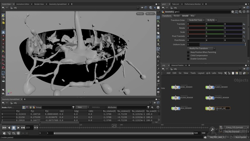Toggle the headlight bulb lighting icon

click(158, 37)
